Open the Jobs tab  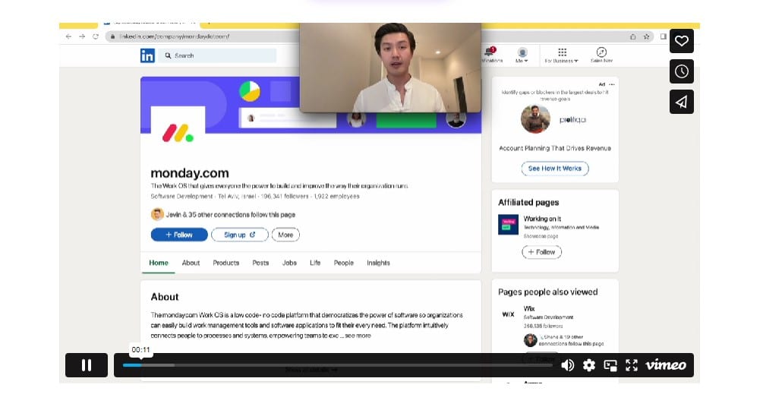[289, 263]
